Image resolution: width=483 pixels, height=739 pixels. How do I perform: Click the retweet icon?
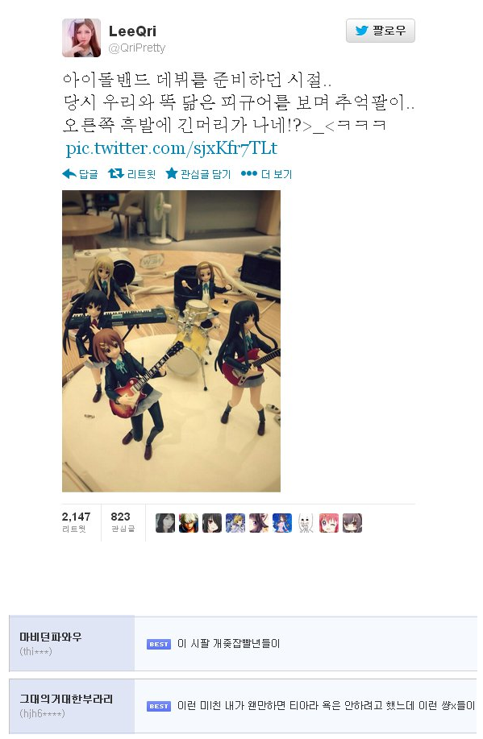click(115, 173)
